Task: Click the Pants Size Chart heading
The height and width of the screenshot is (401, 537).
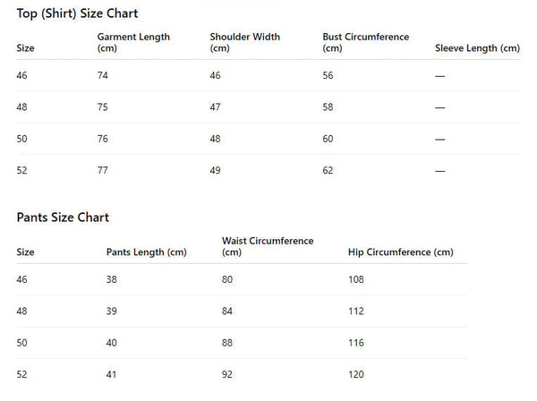Action: point(63,218)
